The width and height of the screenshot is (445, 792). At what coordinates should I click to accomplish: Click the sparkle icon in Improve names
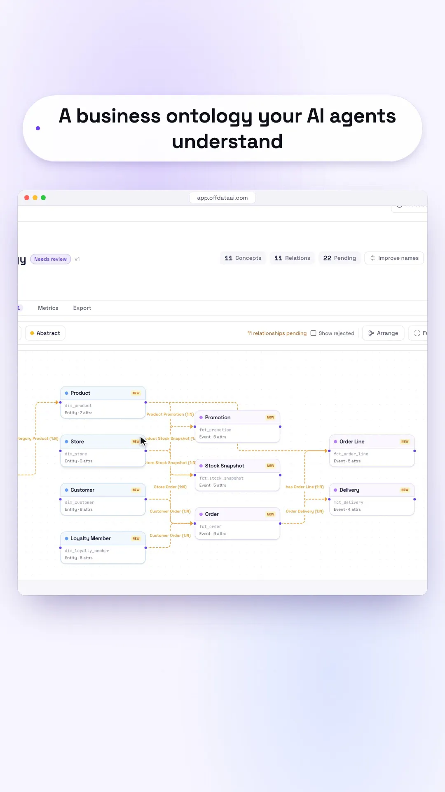click(x=372, y=258)
